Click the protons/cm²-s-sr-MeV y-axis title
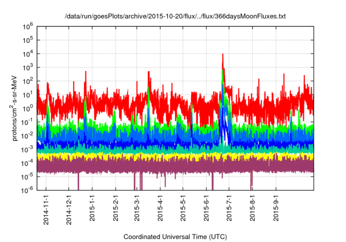This screenshot has height=242, width=346. pos(14,108)
